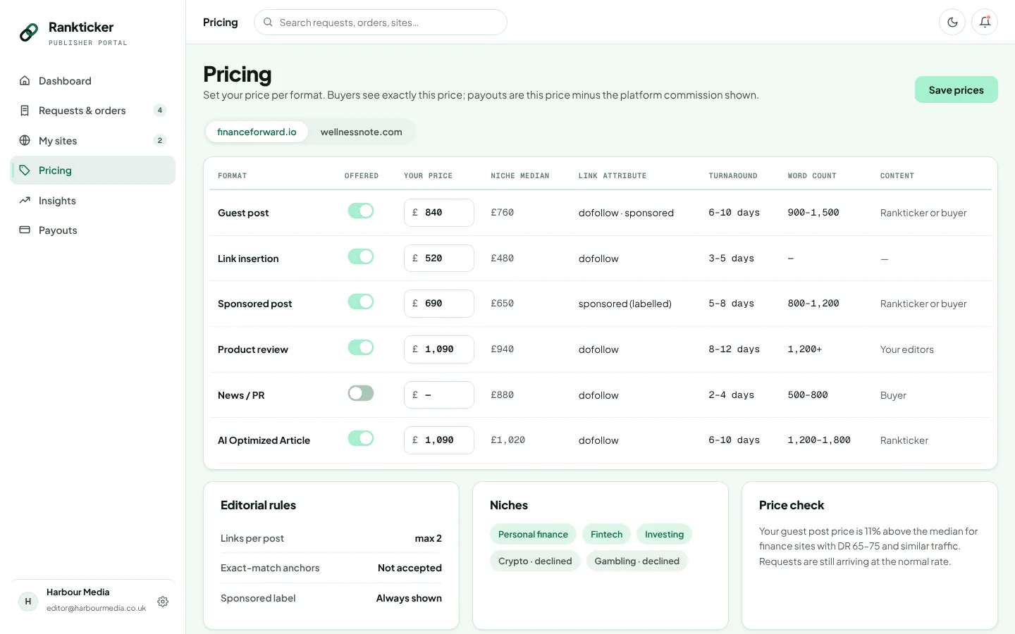The image size is (1015, 634).
Task: Click the editor@harbourmedia.co.uk email
Action: click(97, 608)
